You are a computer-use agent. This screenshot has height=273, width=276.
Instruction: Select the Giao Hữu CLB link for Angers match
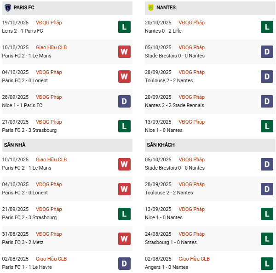coord(194,259)
